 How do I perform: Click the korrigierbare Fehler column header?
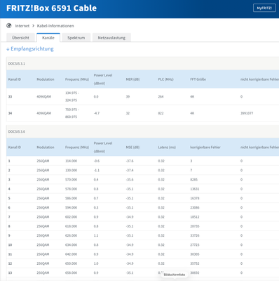click(x=205, y=147)
